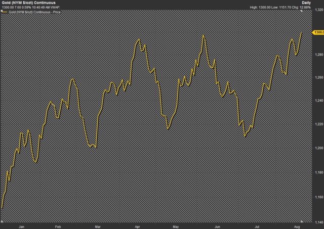Image resolution: width=324 pixels, height=229 pixels.
Task: Click the 'High: 1300.00 Low: 1151.70 Chg: 12.88%' summary
Action: pyautogui.click(x=280, y=8)
